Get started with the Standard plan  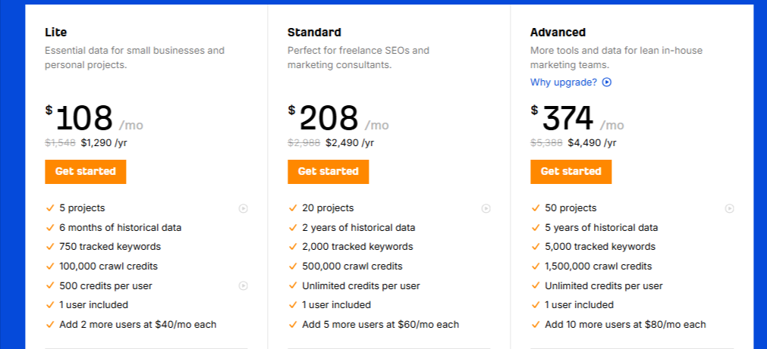[328, 172]
